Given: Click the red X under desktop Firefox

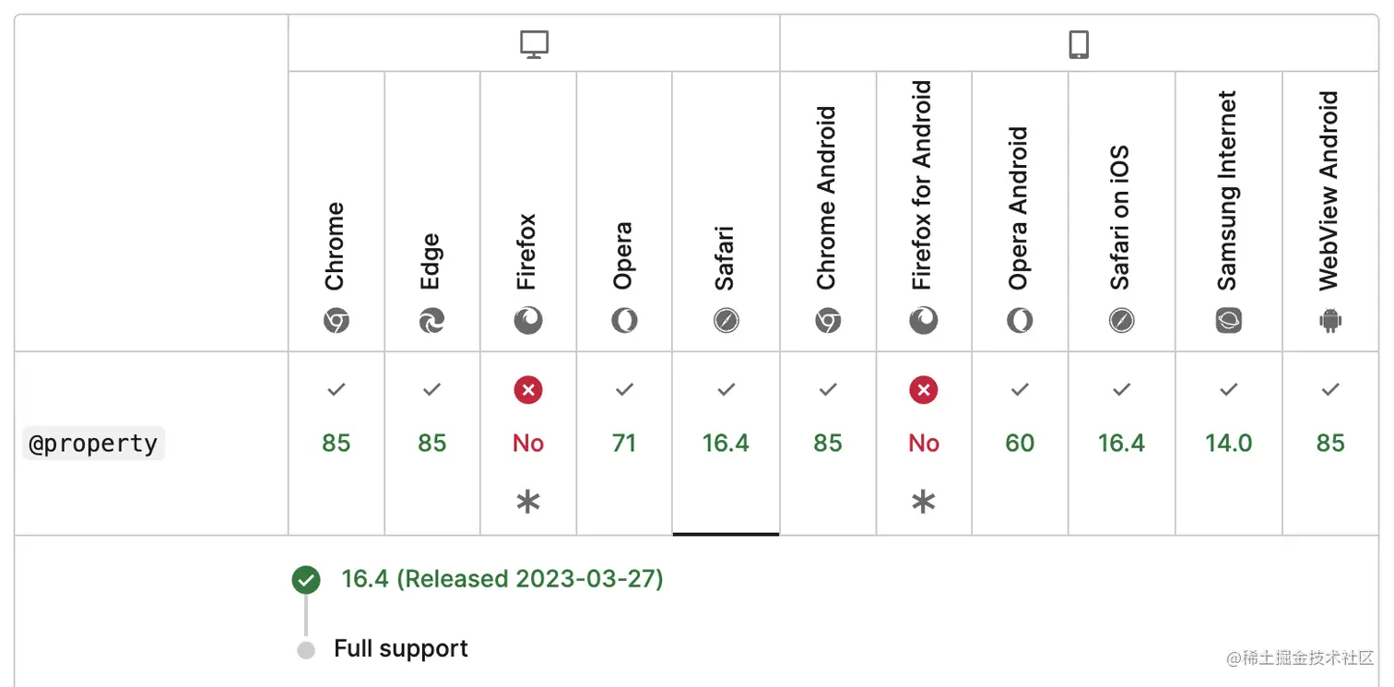Looking at the screenshot, I should click(x=528, y=390).
